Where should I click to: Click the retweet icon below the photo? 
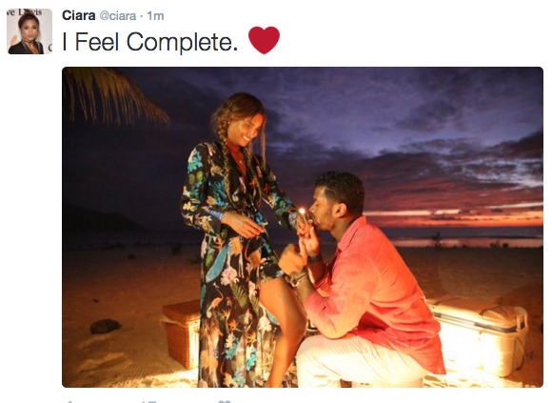(148, 402)
